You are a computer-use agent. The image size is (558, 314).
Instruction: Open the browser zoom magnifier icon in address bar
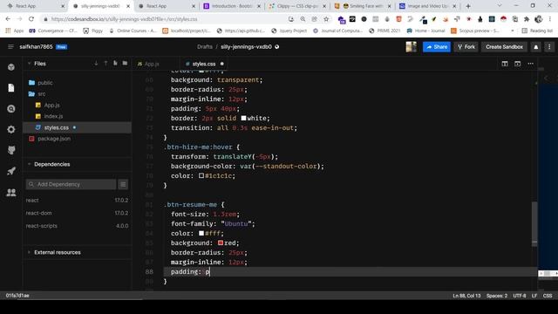coord(303,19)
